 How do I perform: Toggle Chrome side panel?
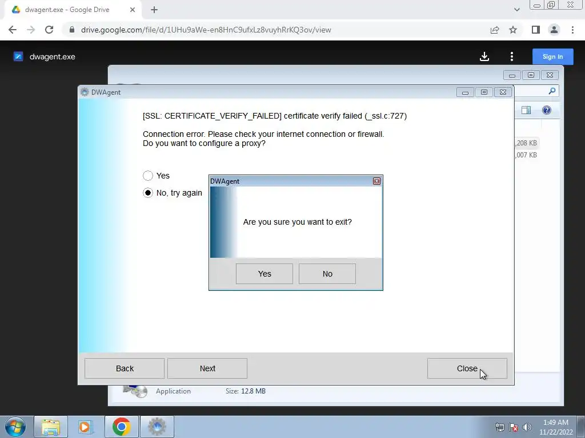(536, 30)
